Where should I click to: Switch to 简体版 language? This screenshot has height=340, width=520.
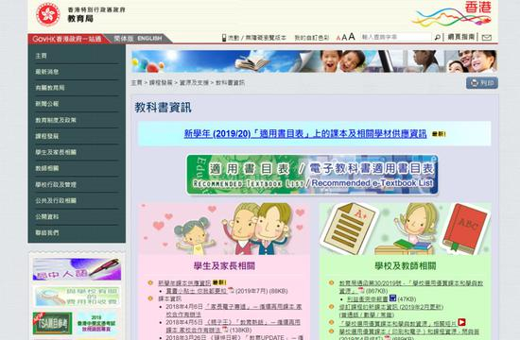pos(123,39)
